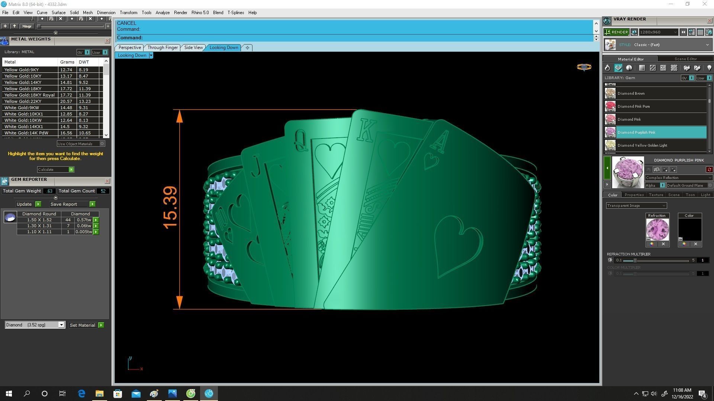Image resolution: width=714 pixels, height=401 pixels.
Task: Toggle User library in Gem library panel
Action: pos(704,78)
